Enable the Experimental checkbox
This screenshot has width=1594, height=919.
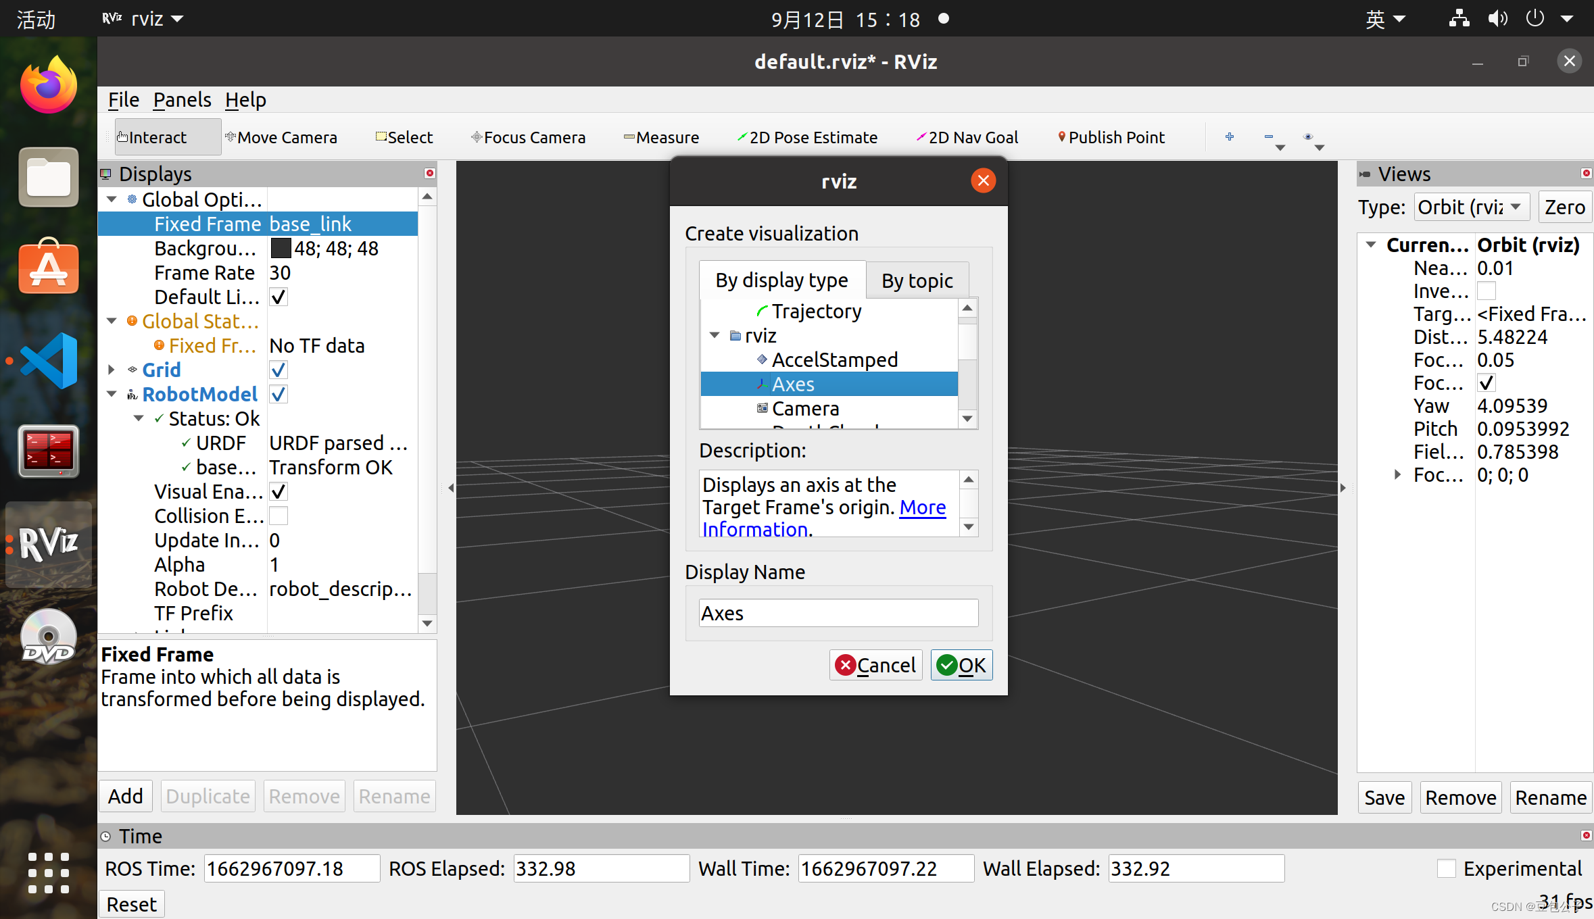tap(1447, 868)
